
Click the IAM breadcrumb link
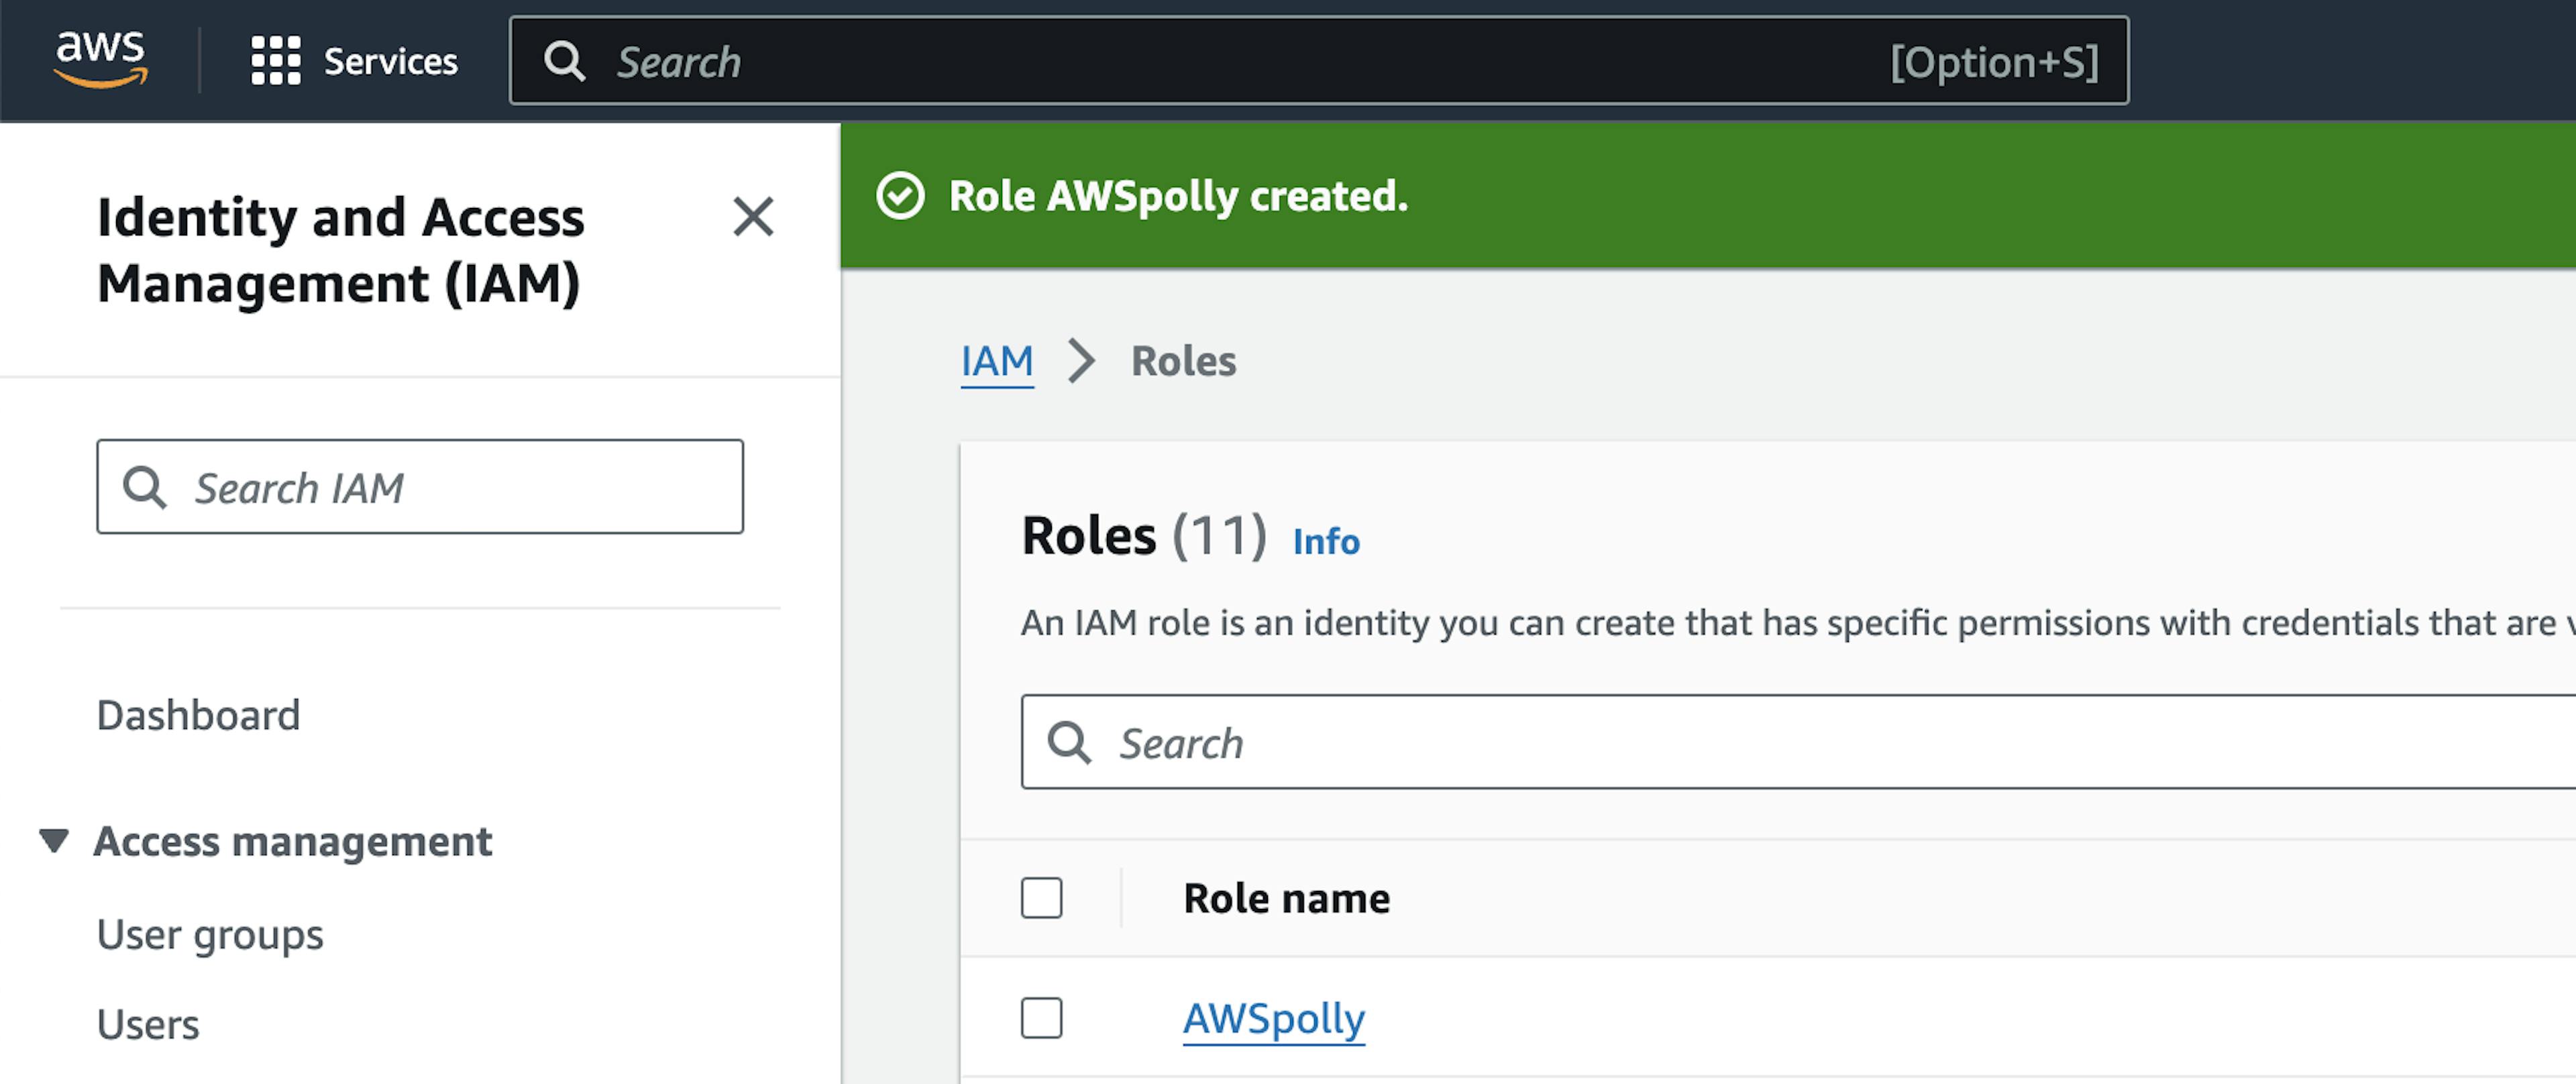click(x=997, y=361)
